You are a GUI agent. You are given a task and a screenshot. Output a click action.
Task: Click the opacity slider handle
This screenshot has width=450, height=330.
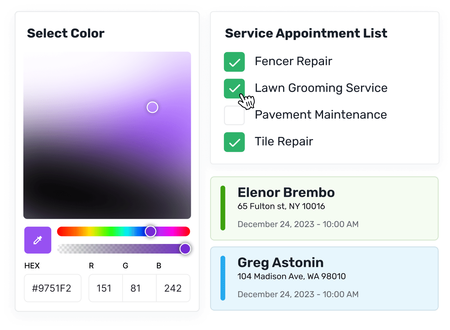click(x=185, y=249)
